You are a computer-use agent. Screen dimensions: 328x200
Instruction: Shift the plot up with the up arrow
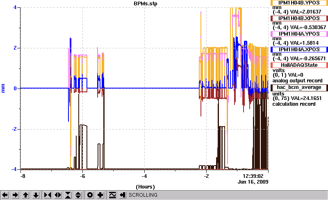click(x=25, y=195)
